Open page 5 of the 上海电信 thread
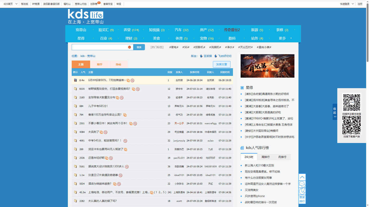The height and width of the screenshot is (207, 369). coord(164,192)
